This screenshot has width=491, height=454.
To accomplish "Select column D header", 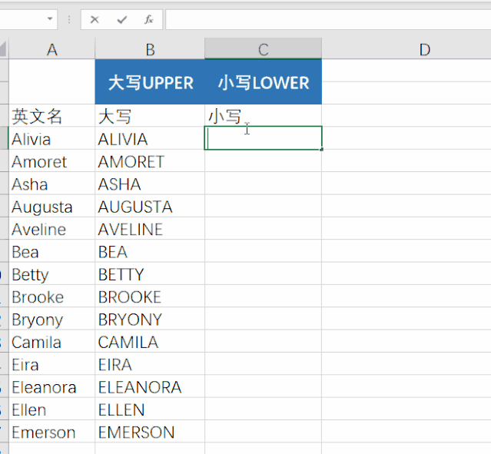I will pos(425,48).
